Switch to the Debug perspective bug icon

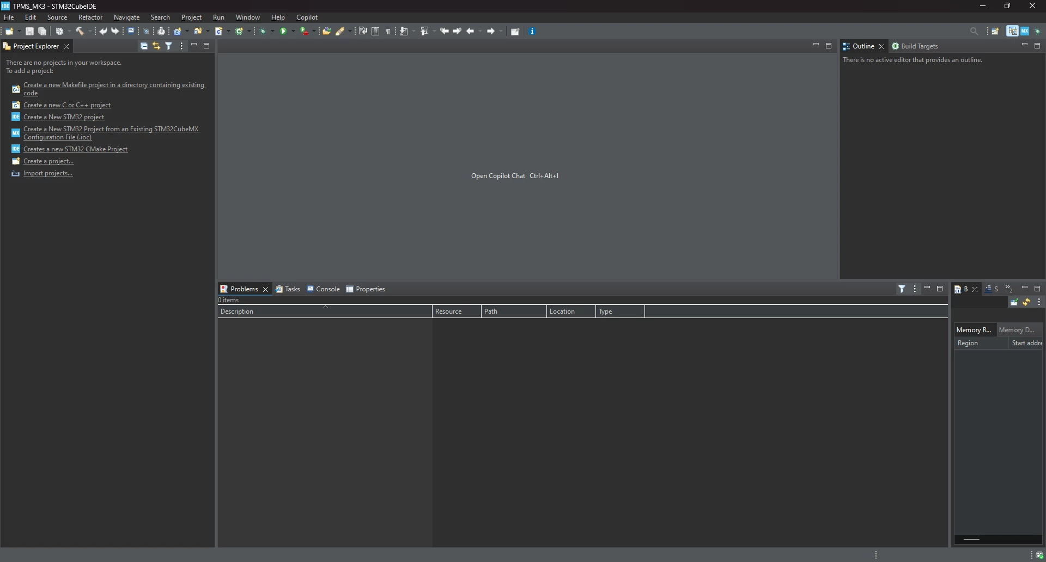click(x=1038, y=31)
